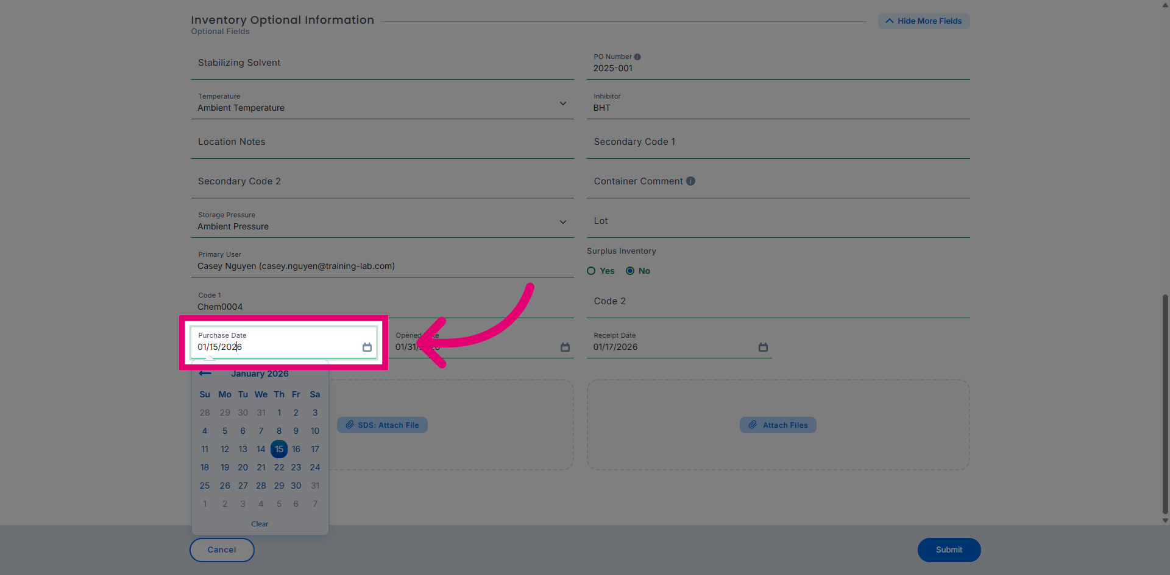Select January 24 in calendar
This screenshot has height=575, width=1170.
[x=315, y=467]
